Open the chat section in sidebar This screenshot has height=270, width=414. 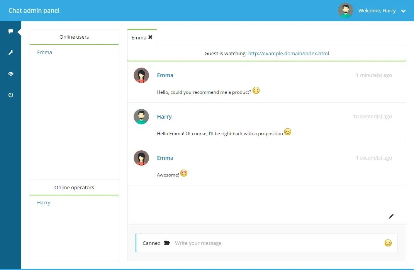(11, 31)
